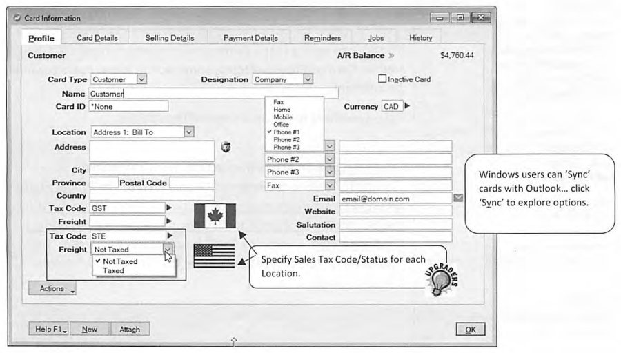Image resolution: width=621 pixels, height=353 pixels.
Task: Click the A/R Balance label
Action: (x=360, y=55)
